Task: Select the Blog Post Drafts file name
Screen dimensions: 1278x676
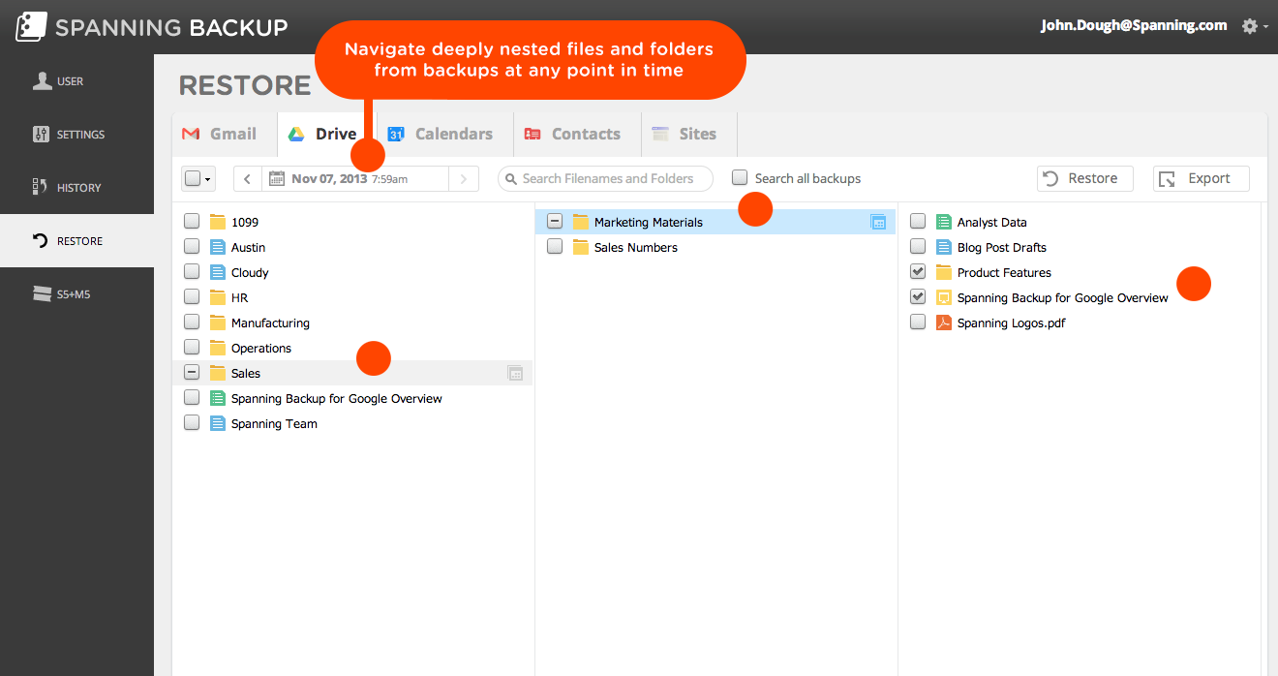Action: pyautogui.click(x=1002, y=248)
